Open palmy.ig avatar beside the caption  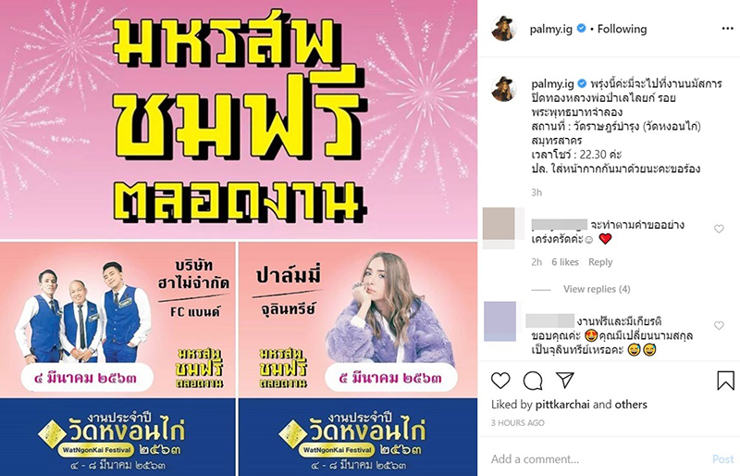pos(503,88)
